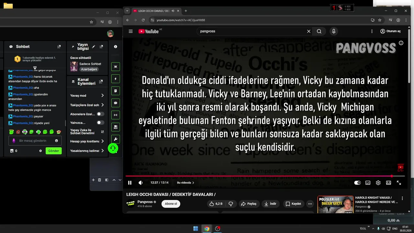Like the video showing 6,2 B
The width and height of the screenshot is (414, 233).
point(216,204)
